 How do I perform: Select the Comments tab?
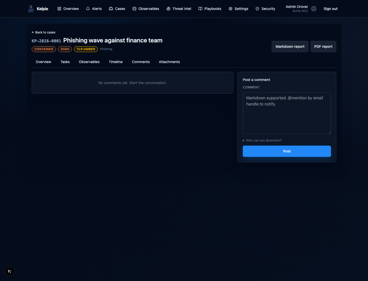141,62
